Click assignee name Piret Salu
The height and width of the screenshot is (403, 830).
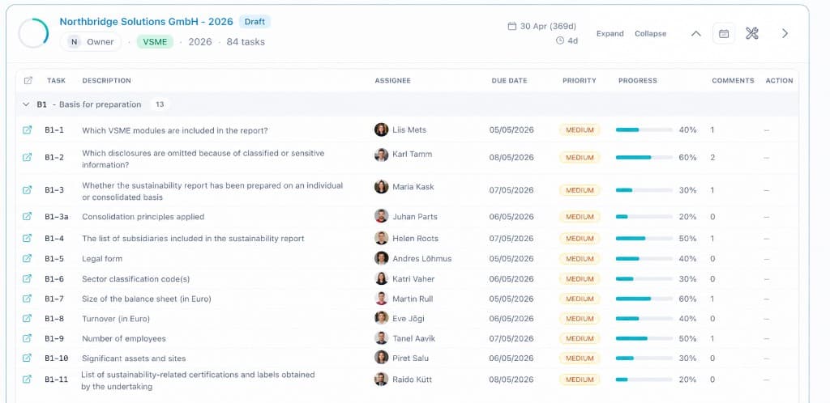pos(411,358)
